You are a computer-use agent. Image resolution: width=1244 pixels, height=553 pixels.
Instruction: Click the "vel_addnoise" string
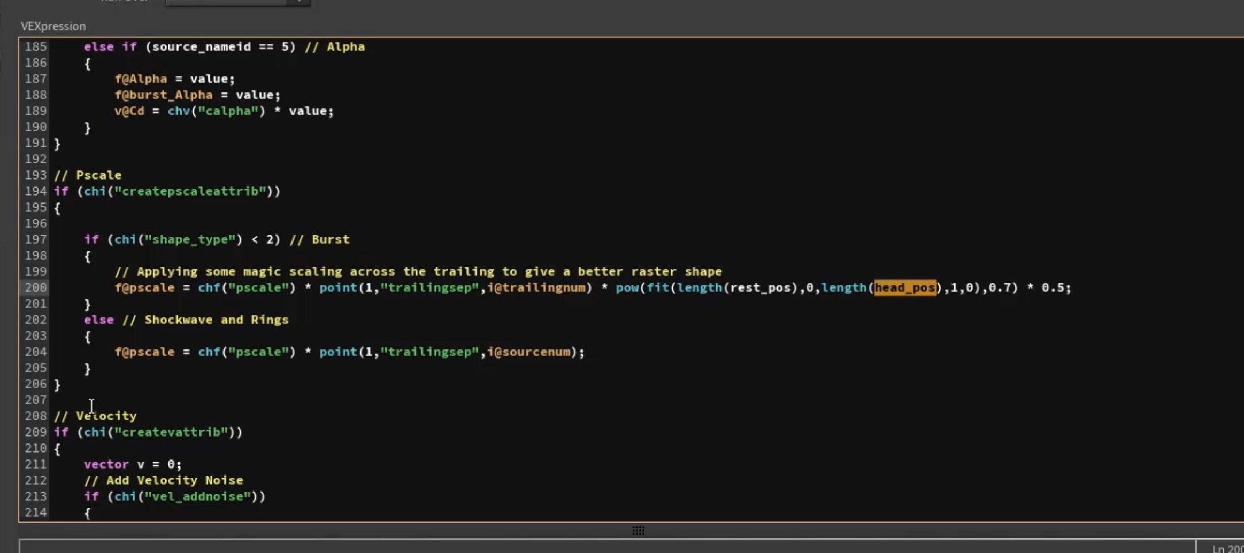[x=197, y=496]
